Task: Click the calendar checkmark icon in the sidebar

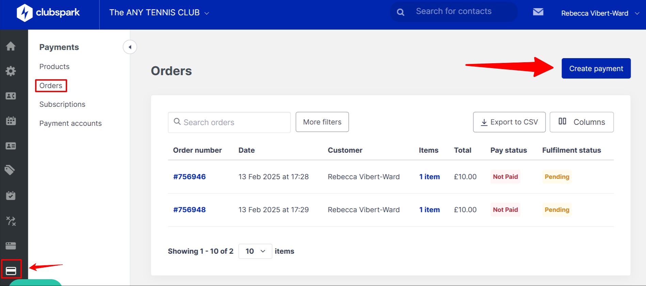Action: [x=11, y=196]
